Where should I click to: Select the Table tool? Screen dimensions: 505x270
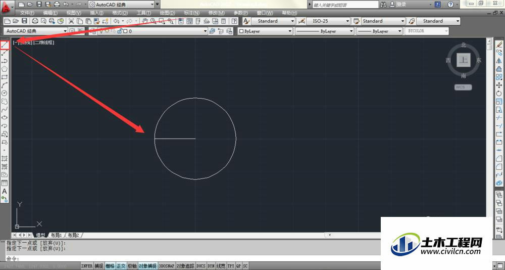pyautogui.click(x=5, y=183)
